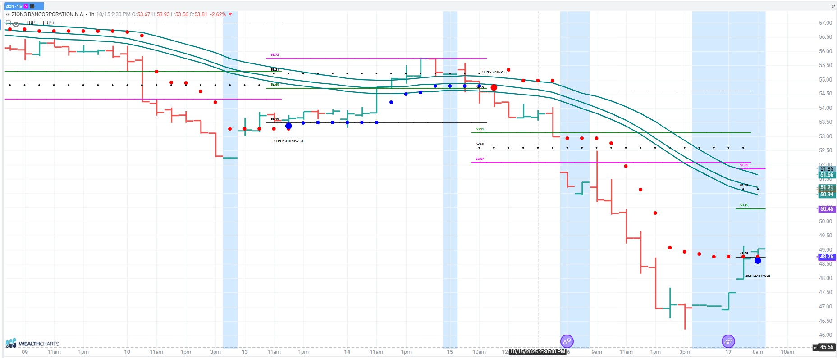This screenshot has width=837, height=358.
Task: Select the ZION - 1hr chart tab
Action: tap(14, 6)
